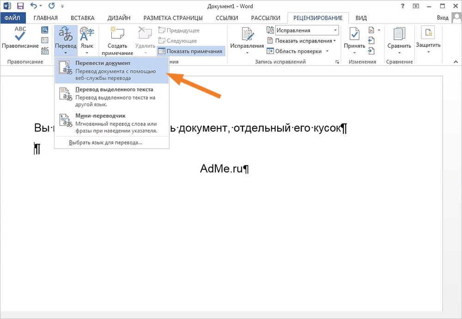Switch to the ВИД tab
The width and height of the screenshot is (462, 319).
coord(361,18)
